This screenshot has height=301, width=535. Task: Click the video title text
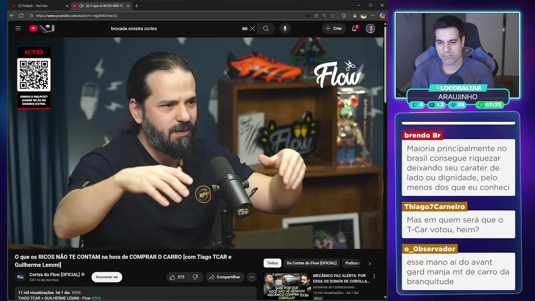tap(123, 261)
